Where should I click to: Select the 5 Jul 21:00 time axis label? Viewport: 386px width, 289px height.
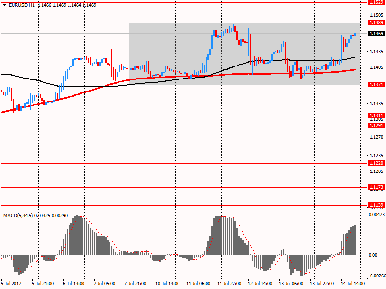(x=43, y=284)
